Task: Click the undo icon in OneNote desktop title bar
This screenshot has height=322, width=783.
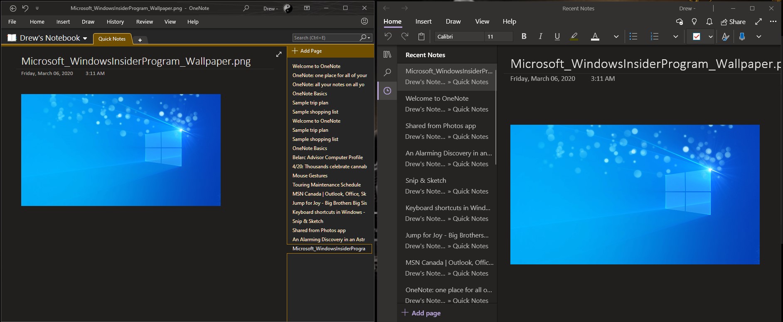Action: 25,8
